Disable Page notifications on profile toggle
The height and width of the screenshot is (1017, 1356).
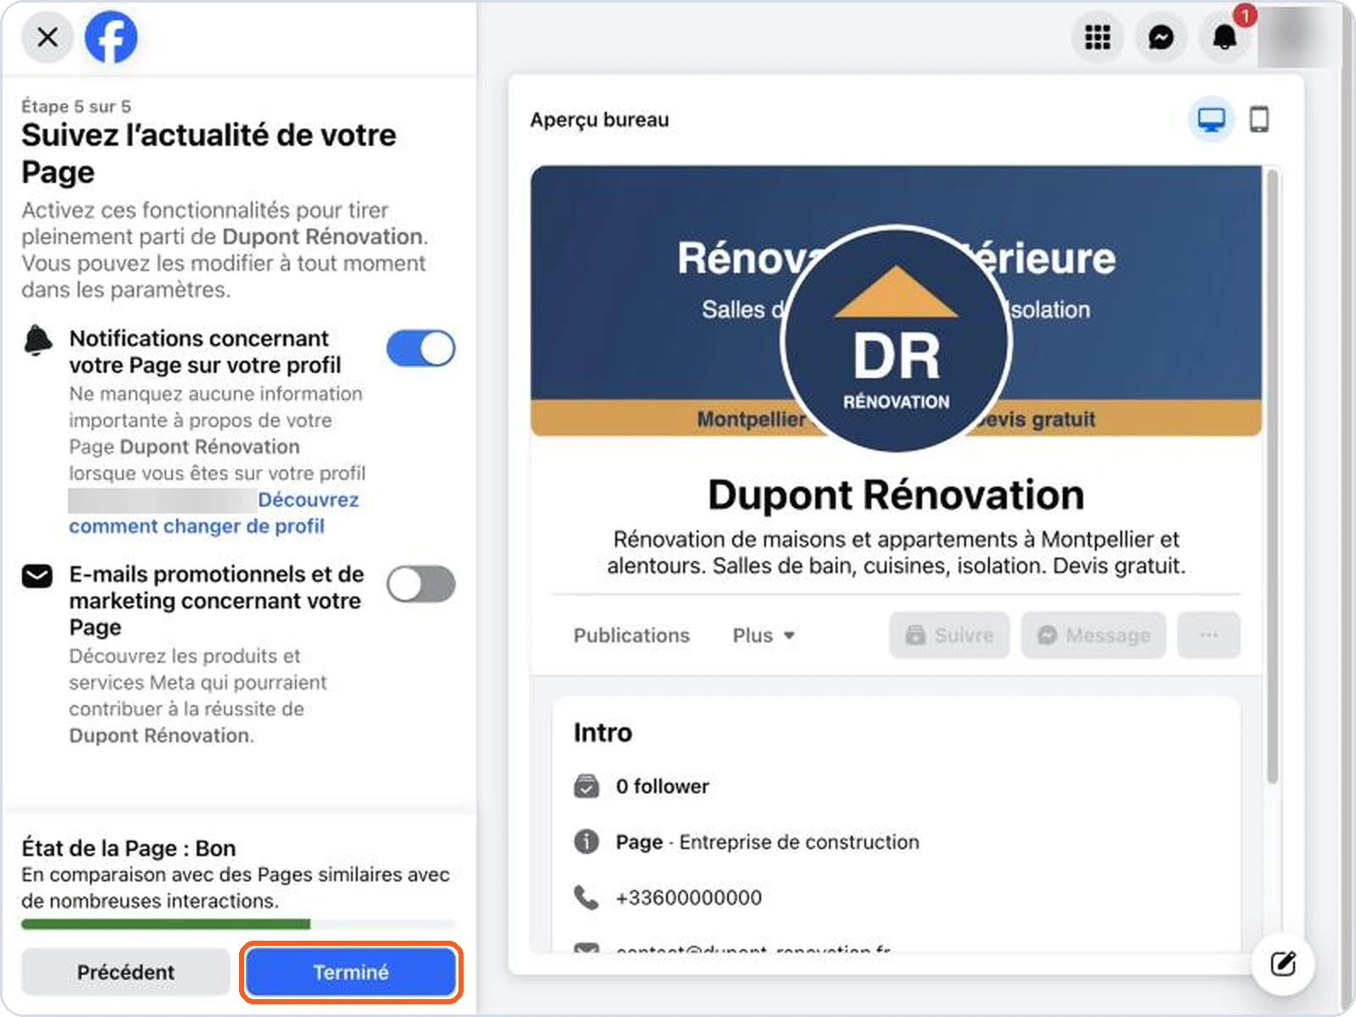421,348
